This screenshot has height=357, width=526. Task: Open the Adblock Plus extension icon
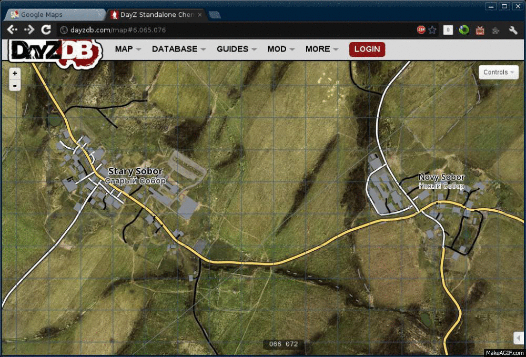tap(421, 30)
